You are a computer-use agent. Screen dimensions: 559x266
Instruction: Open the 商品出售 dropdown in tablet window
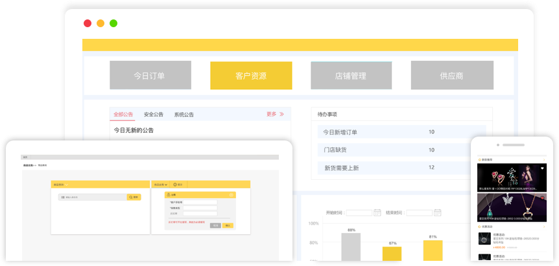coord(160,184)
